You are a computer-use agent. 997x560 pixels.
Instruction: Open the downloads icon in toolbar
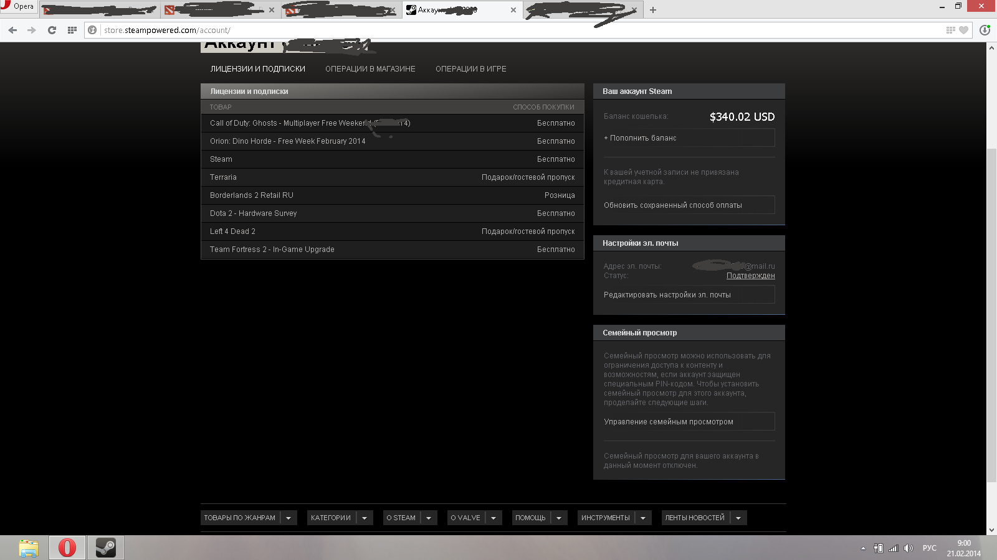(985, 30)
